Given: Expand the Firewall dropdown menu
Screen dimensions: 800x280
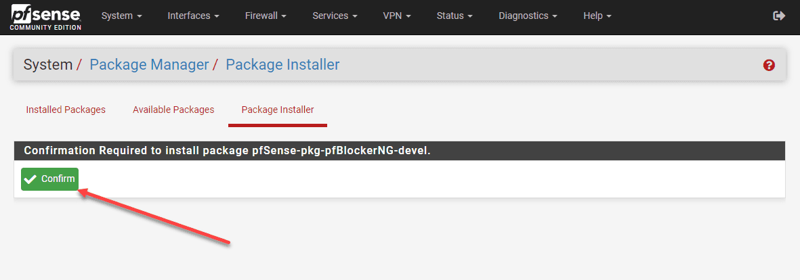Looking at the screenshot, I should coord(266,16).
